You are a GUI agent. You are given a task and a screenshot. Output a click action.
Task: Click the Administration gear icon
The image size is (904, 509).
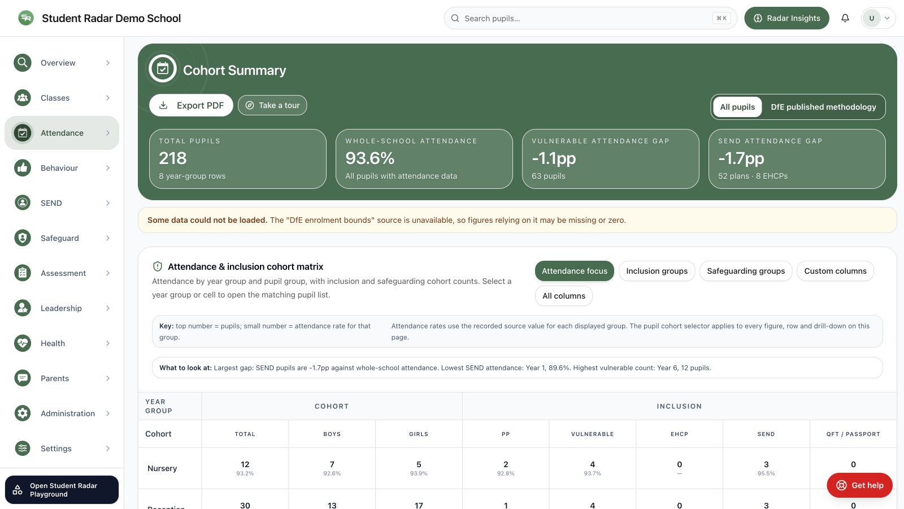click(x=23, y=413)
